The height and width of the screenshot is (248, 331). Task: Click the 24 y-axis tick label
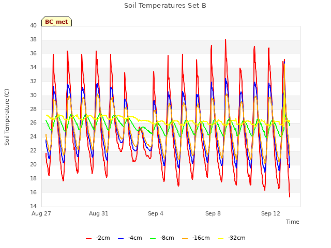coord(33,136)
